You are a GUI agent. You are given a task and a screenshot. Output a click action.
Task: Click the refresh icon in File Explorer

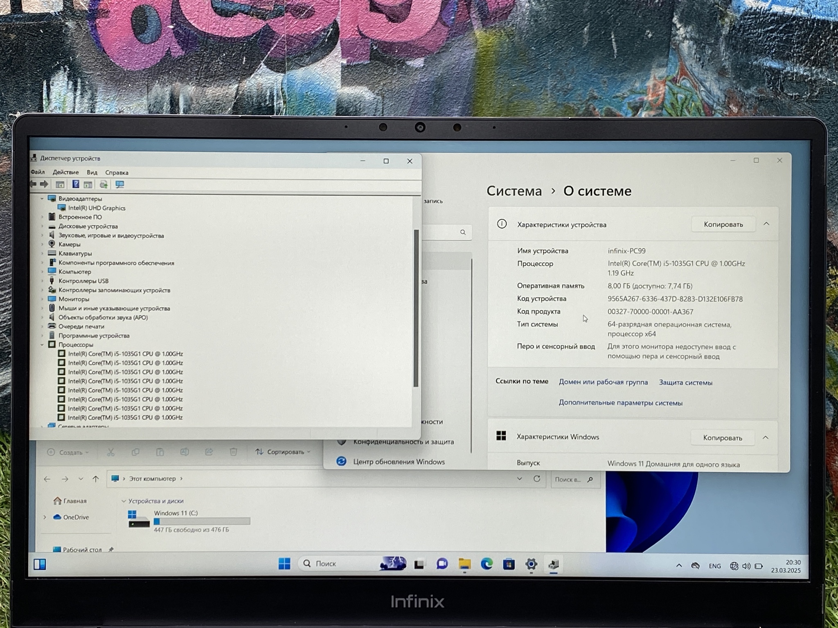pyautogui.click(x=537, y=479)
